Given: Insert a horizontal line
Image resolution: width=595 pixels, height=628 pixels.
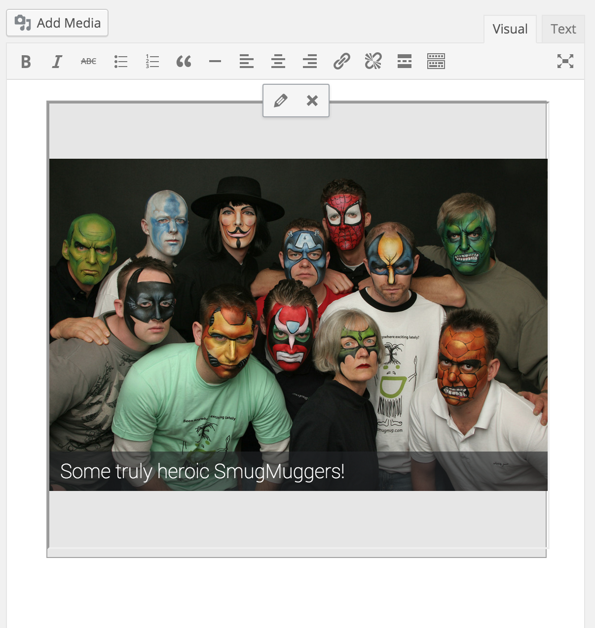Looking at the screenshot, I should [x=215, y=62].
